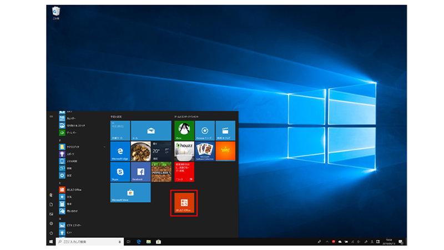This screenshot has width=444, height=250.
Task: Click the IME input mode 'A' indicator
Action: point(372,242)
